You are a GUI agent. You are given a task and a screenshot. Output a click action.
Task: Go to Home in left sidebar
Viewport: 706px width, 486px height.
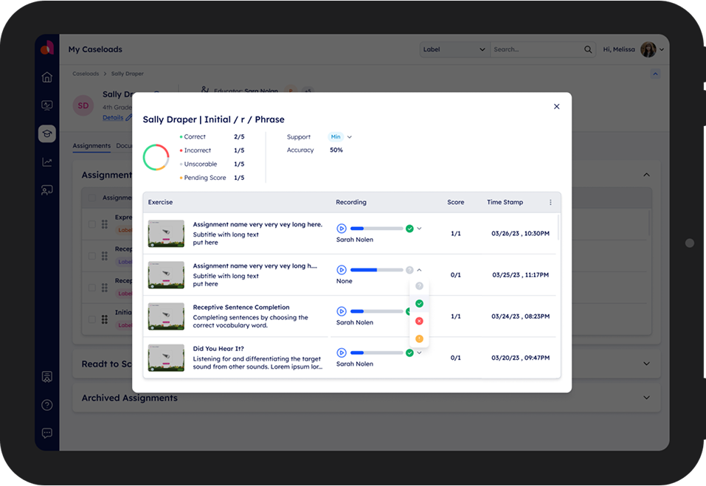(x=47, y=77)
